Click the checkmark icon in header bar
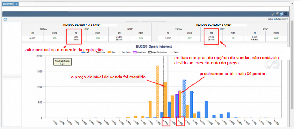Image resolution: width=301 pixels, height=130 pixels. coord(273,14)
